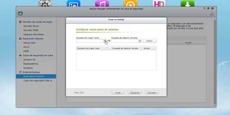Open the orange video player desktop icon
Image resolution: width=230 pixels, height=115 pixels.
131,3
